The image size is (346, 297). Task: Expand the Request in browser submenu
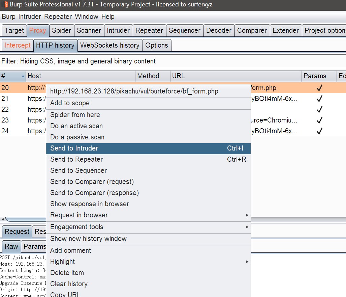(148, 215)
